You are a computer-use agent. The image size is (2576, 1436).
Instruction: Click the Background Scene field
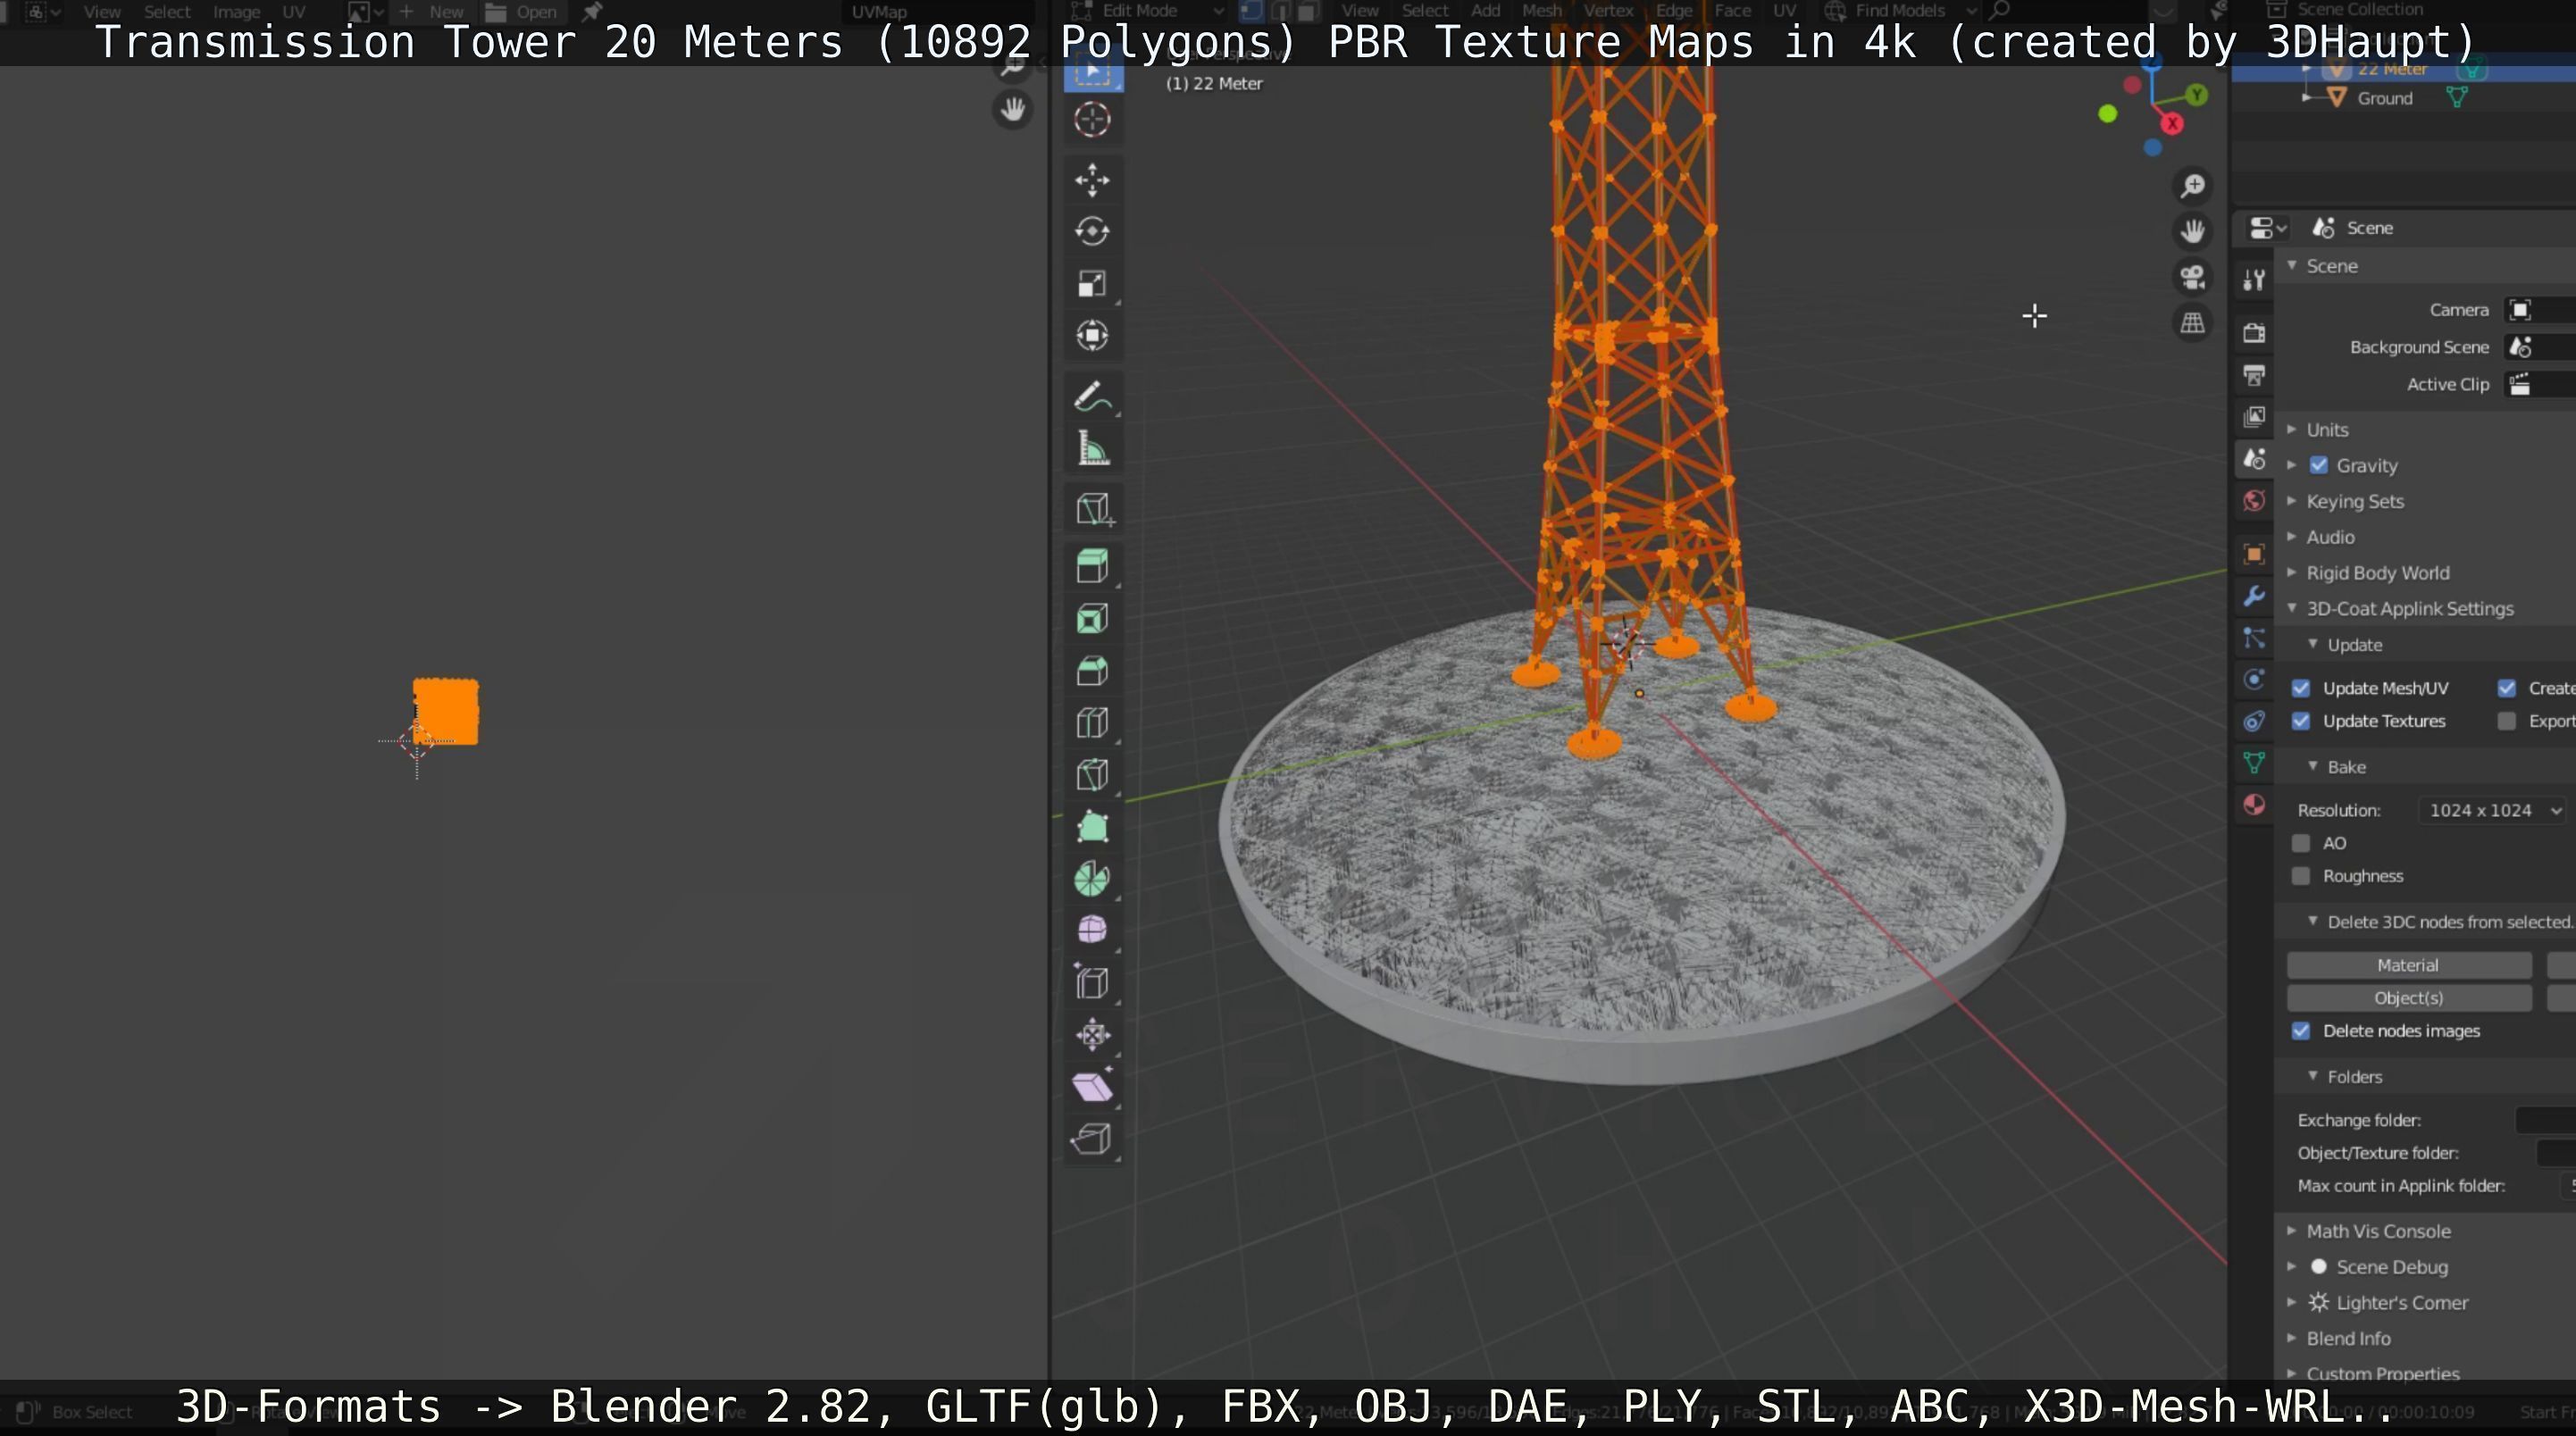[2539, 348]
